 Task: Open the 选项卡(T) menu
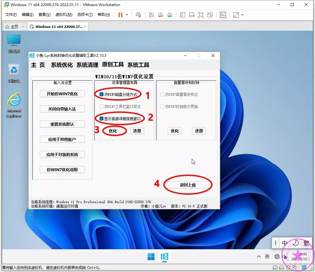pyautogui.click(x=85, y=15)
